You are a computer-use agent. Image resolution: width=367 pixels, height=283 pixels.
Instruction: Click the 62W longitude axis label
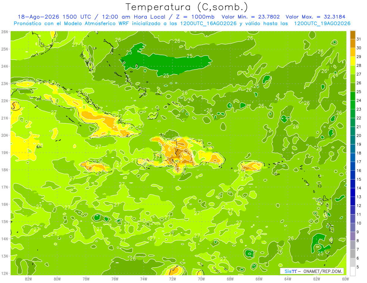pos(316,279)
